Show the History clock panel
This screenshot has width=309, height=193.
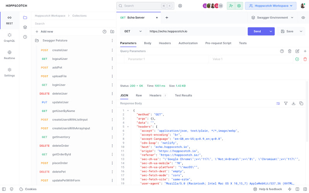[x=25, y=37]
